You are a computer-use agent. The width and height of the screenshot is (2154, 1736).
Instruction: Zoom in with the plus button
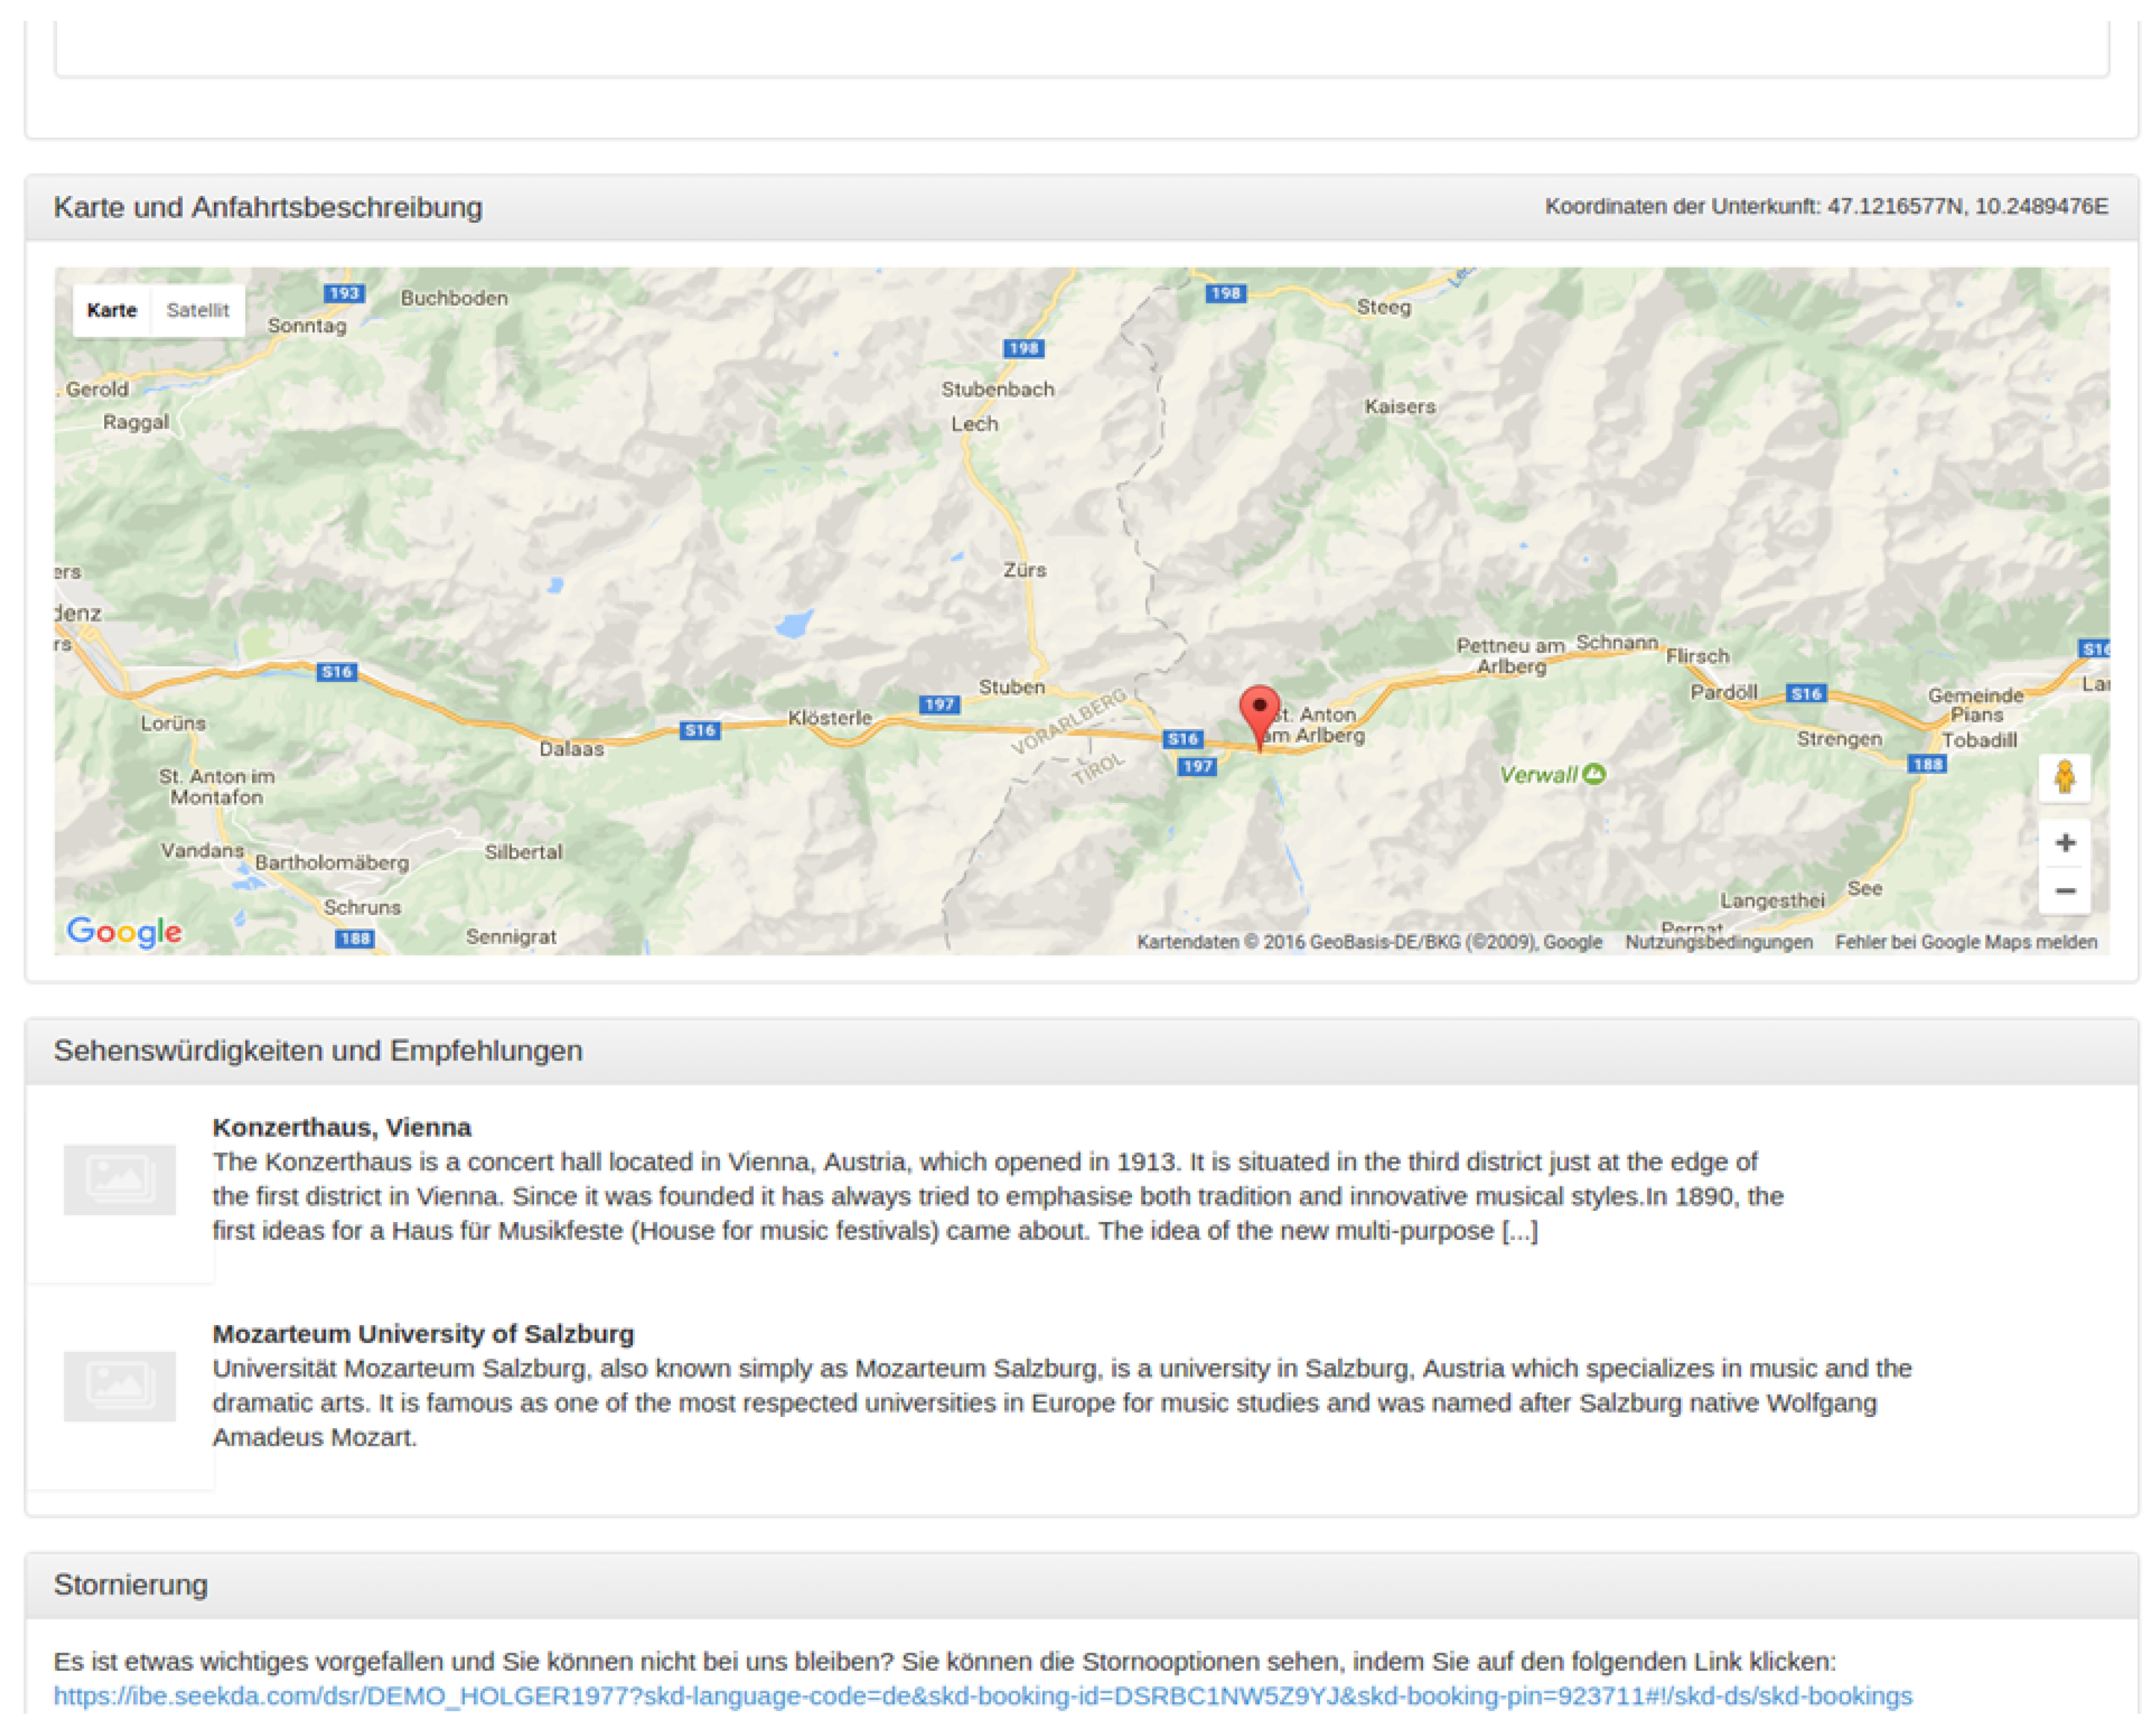[2064, 843]
